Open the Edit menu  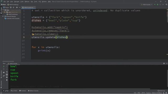click(x=8, y=2)
